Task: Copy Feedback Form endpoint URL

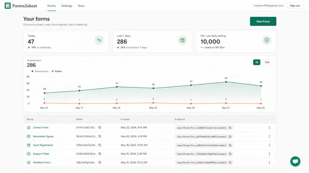Action: pos(230,163)
